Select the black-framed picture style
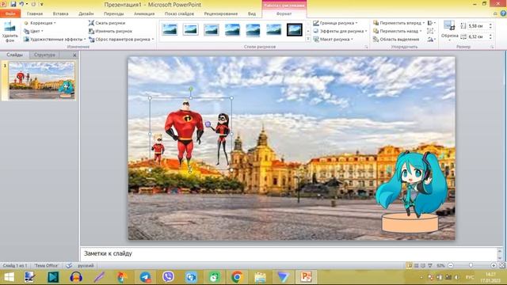This screenshot has width=507, height=285. (x=295, y=29)
